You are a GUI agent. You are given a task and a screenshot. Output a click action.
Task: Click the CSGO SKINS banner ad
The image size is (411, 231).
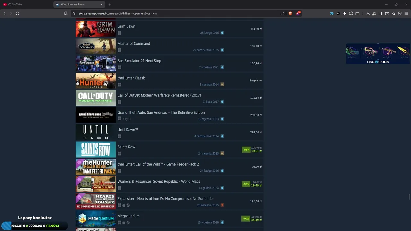[378, 54]
